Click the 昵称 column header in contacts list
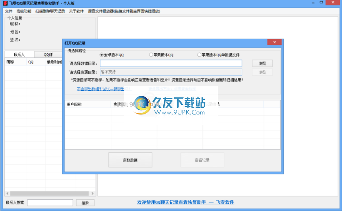This screenshot has height=211, width=342. tap(16, 62)
